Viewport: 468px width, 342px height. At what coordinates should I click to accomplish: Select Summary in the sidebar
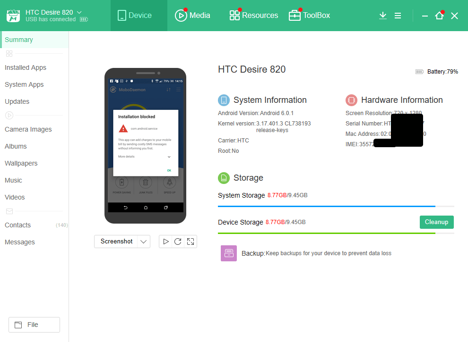[x=35, y=40]
